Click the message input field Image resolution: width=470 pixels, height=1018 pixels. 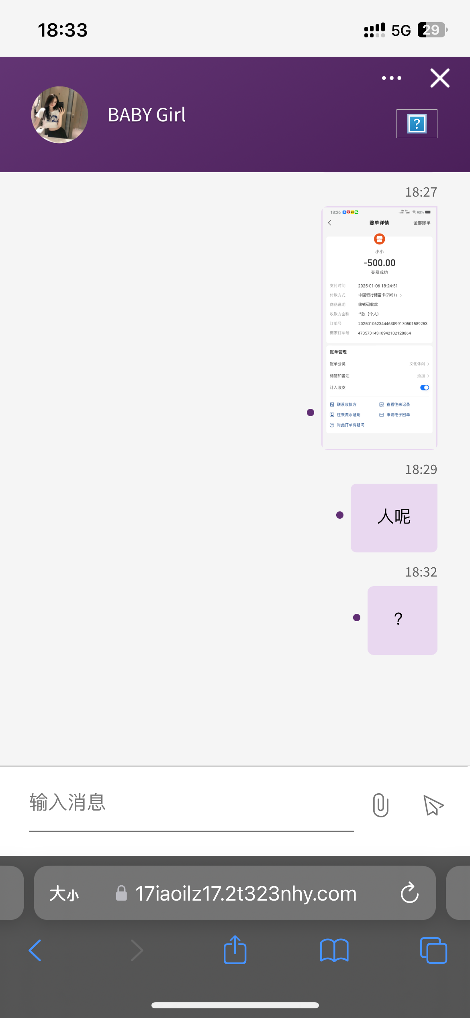(191, 803)
